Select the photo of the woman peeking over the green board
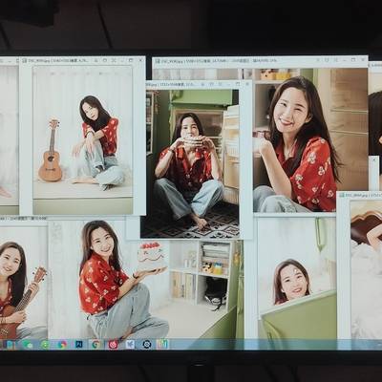382x382 pixels. click(x=297, y=278)
